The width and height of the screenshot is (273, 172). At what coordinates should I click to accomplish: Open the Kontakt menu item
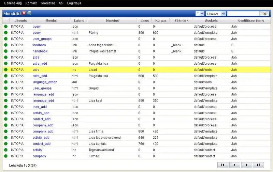(x=31, y=3)
